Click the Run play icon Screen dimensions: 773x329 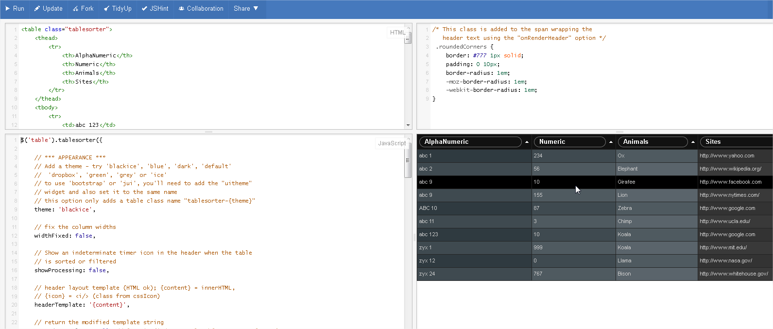7,9
